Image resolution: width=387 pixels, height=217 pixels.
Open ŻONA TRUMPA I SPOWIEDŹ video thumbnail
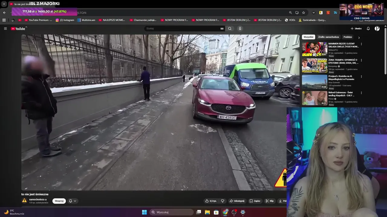tap(314, 65)
